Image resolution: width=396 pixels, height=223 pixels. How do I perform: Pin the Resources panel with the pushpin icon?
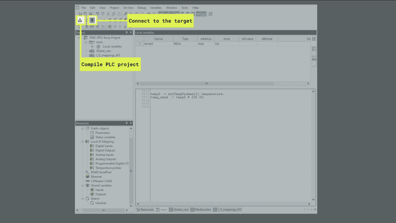(126, 123)
